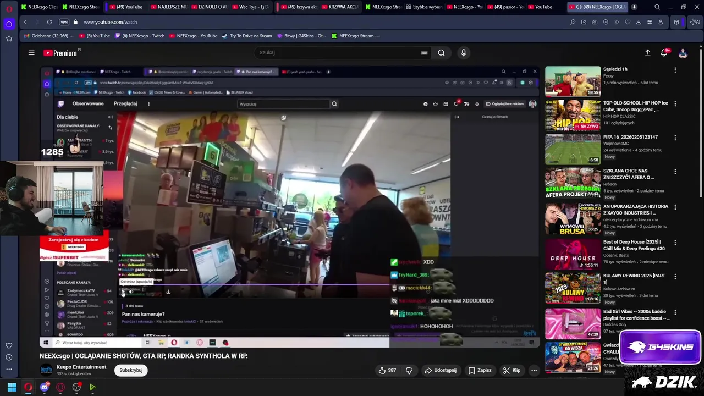The width and height of the screenshot is (704, 396).
Task: Open Odebrane Gmail bookmark
Action: [49, 36]
